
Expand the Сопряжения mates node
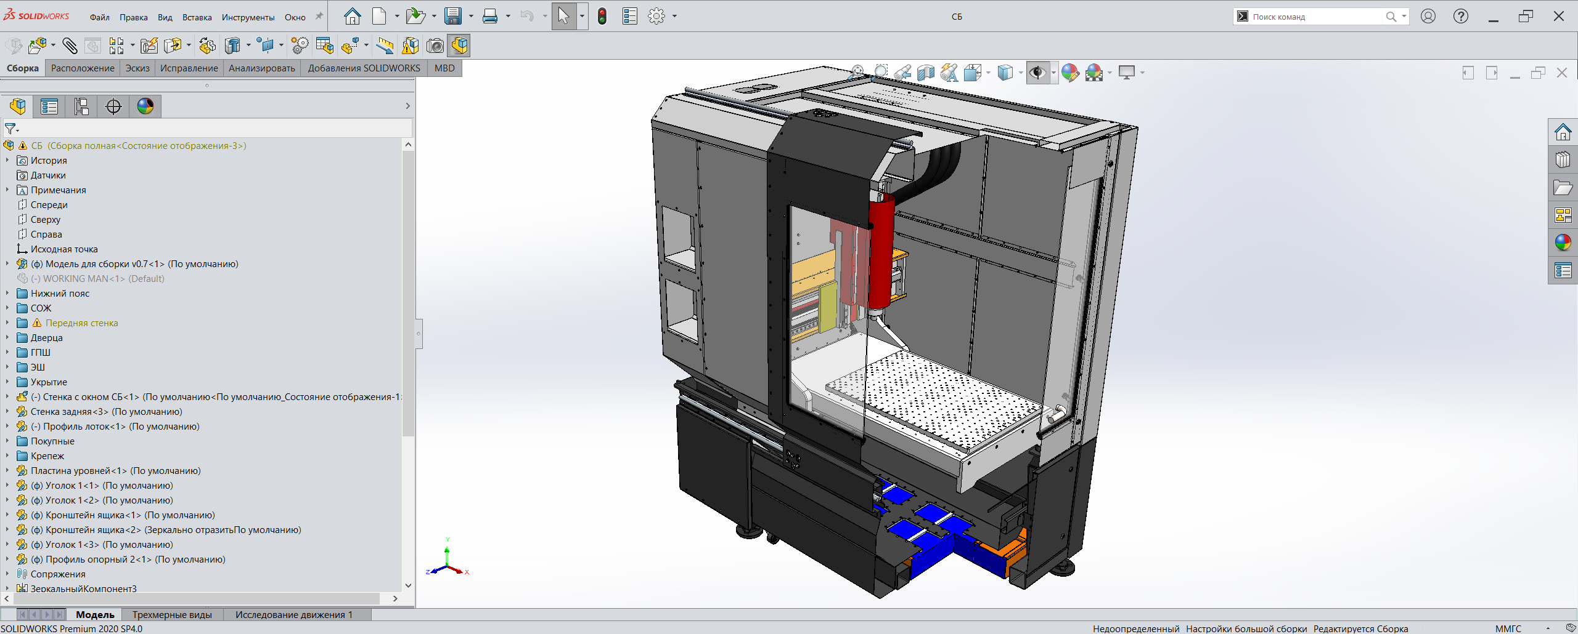click(x=7, y=574)
